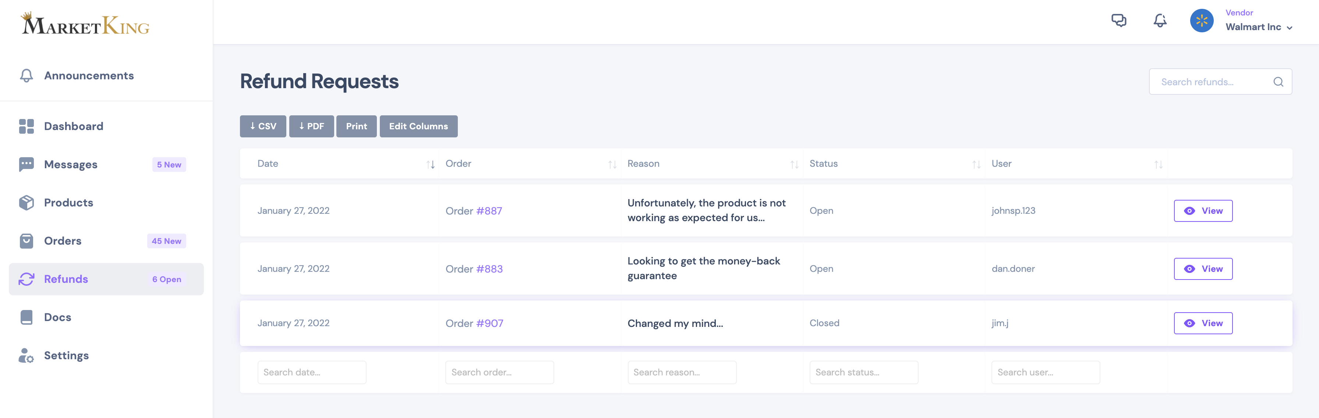Download refund requests as CSV
Screen dimensions: 1319x418
click(x=263, y=126)
